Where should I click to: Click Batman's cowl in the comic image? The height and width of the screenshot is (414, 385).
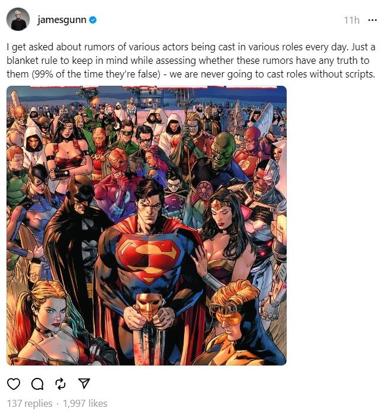tap(81, 194)
